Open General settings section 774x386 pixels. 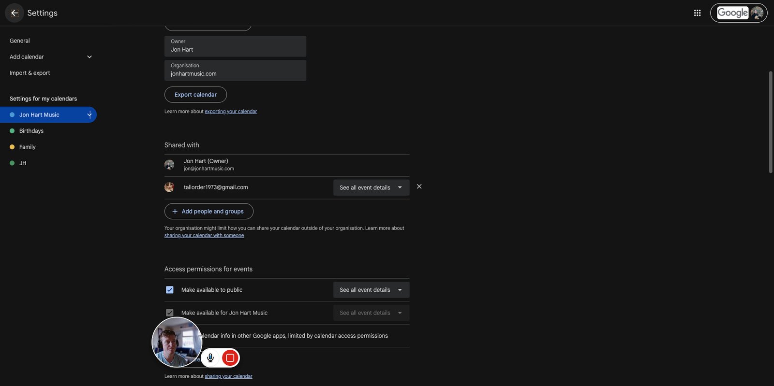[20, 41]
